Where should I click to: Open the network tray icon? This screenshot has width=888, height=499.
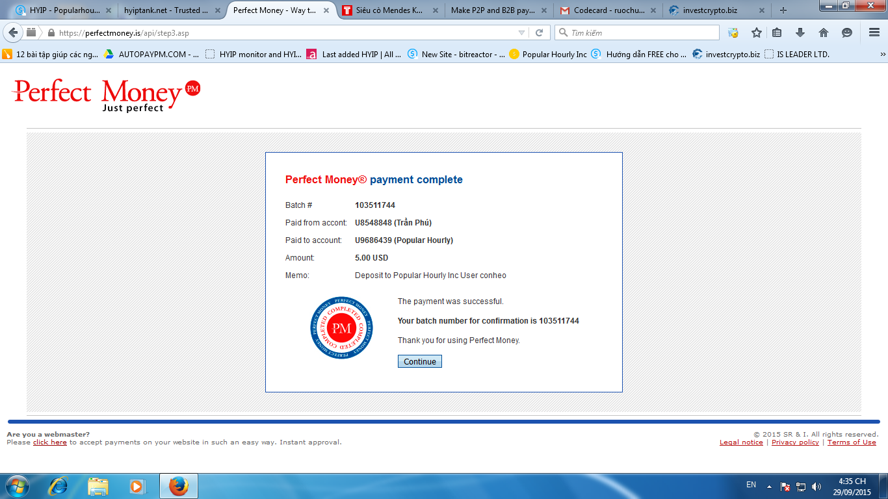pyautogui.click(x=801, y=486)
